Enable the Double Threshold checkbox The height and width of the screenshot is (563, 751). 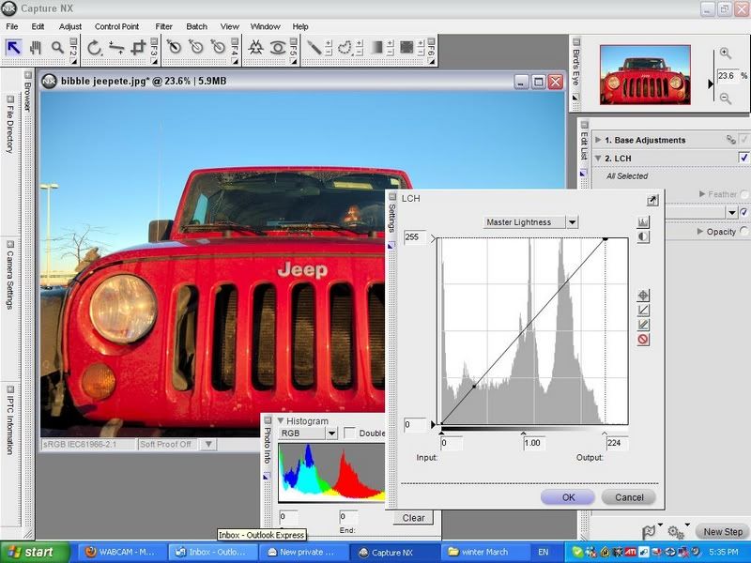coord(350,434)
